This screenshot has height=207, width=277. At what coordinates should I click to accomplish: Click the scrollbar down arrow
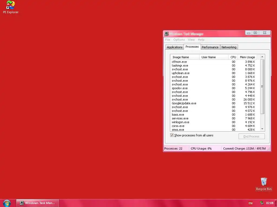click(x=262, y=129)
